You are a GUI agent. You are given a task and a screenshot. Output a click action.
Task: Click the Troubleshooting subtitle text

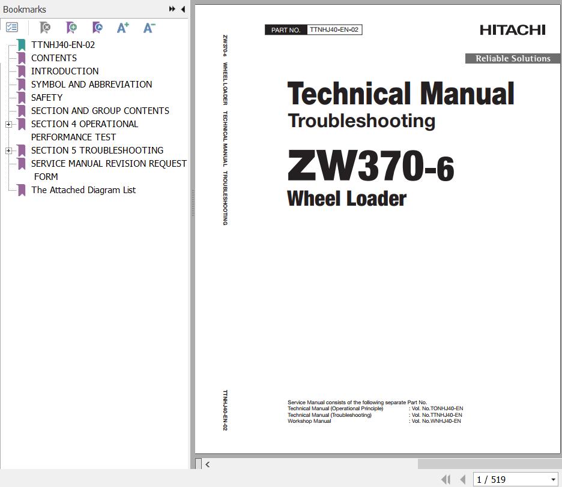(x=361, y=121)
